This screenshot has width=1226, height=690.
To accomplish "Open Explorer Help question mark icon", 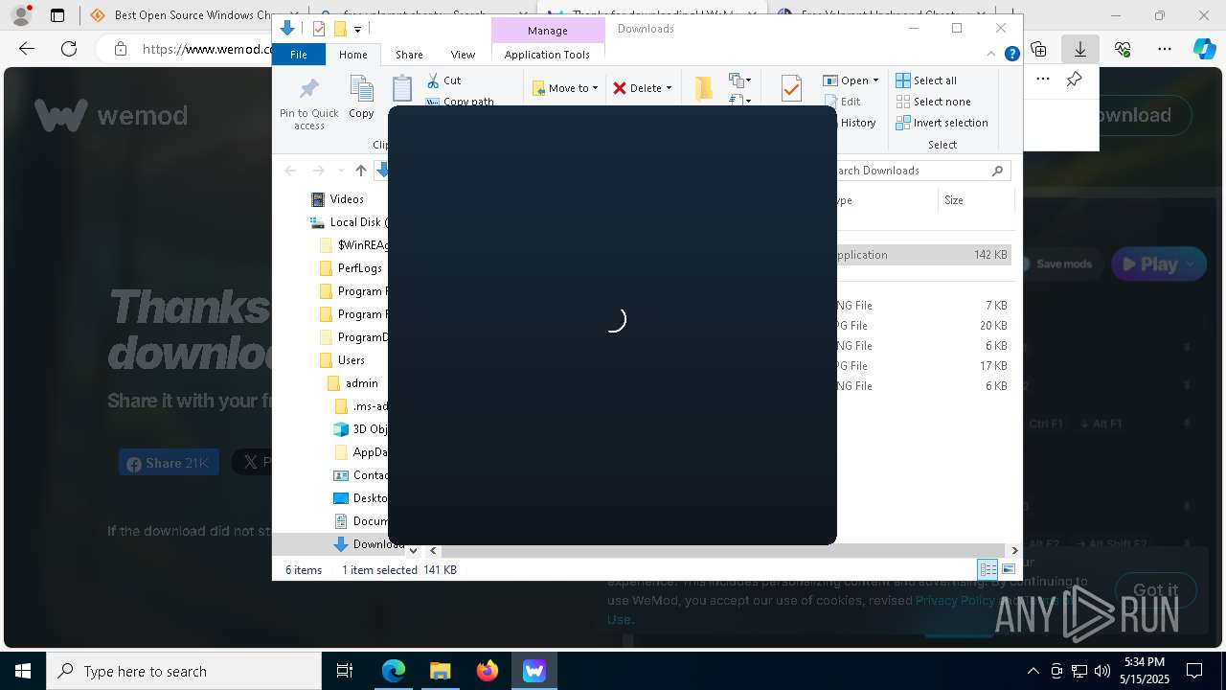I will pyautogui.click(x=1011, y=55).
